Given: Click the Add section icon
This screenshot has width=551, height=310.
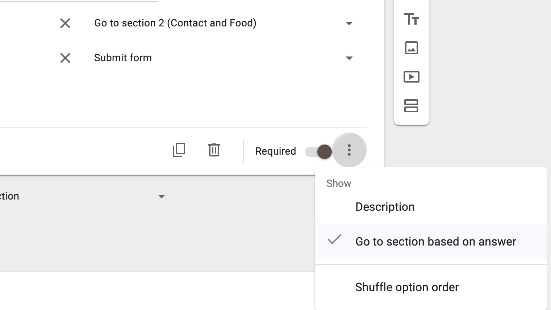Looking at the screenshot, I should tap(411, 106).
